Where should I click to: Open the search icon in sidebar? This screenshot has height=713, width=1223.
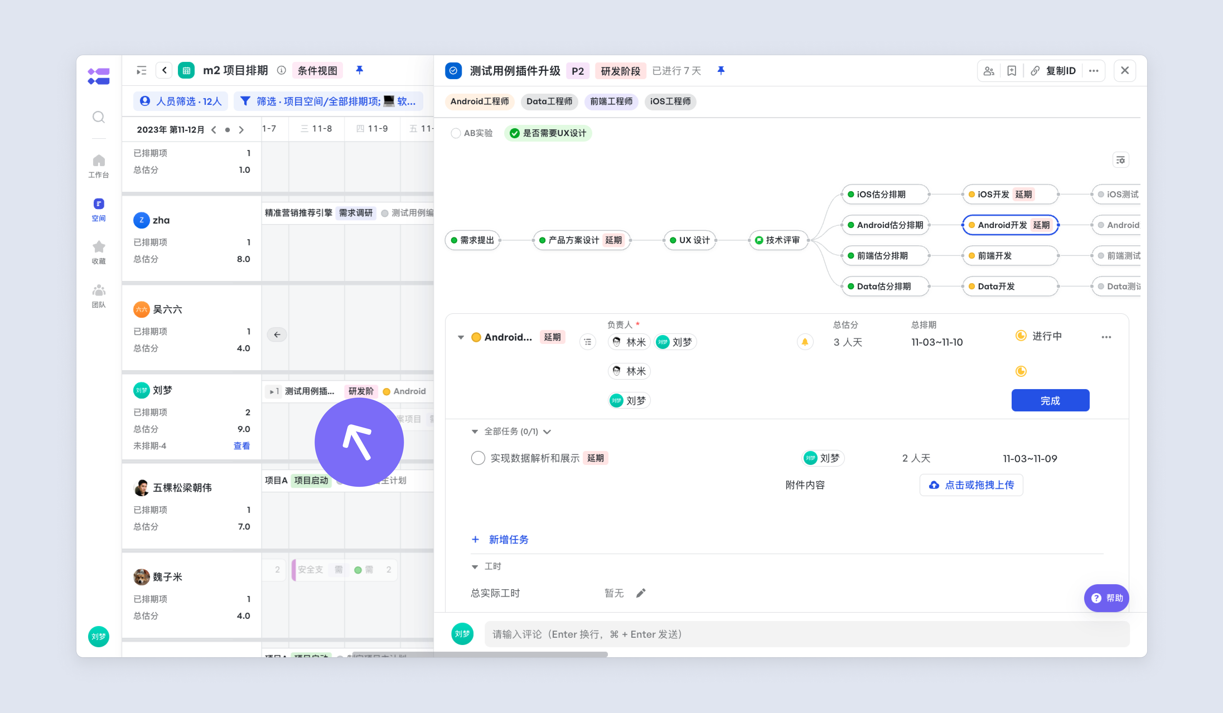(98, 117)
